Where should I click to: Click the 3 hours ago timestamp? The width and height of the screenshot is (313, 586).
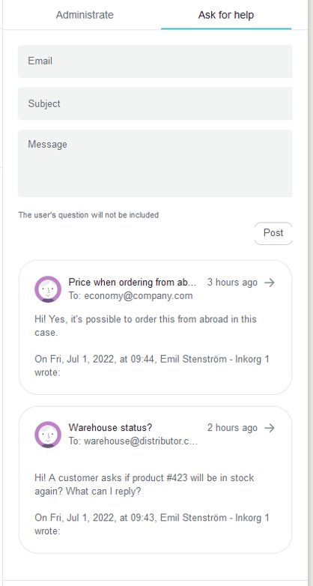click(x=232, y=283)
